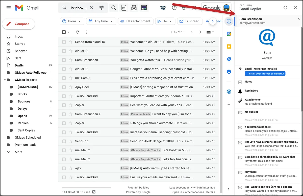Viewport: 303px width, 196px height.
Task: Click the Google account avatar
Action: click(x=226, y=8)
